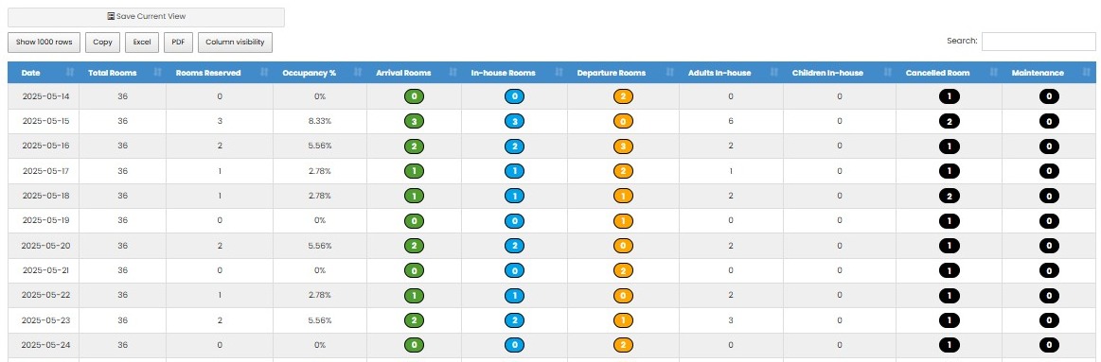Click the Cancelled Room header label

coord(937,73)
